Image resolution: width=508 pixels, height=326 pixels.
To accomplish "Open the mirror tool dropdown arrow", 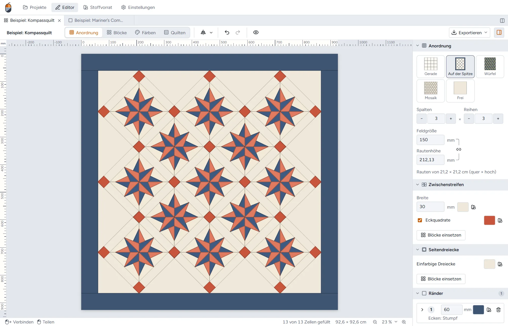I will [211, 32].
